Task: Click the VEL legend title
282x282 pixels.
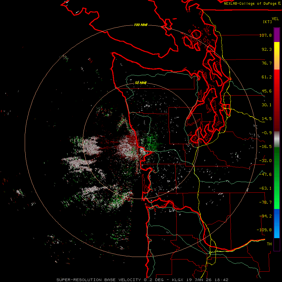Action: tap(275, 19)
